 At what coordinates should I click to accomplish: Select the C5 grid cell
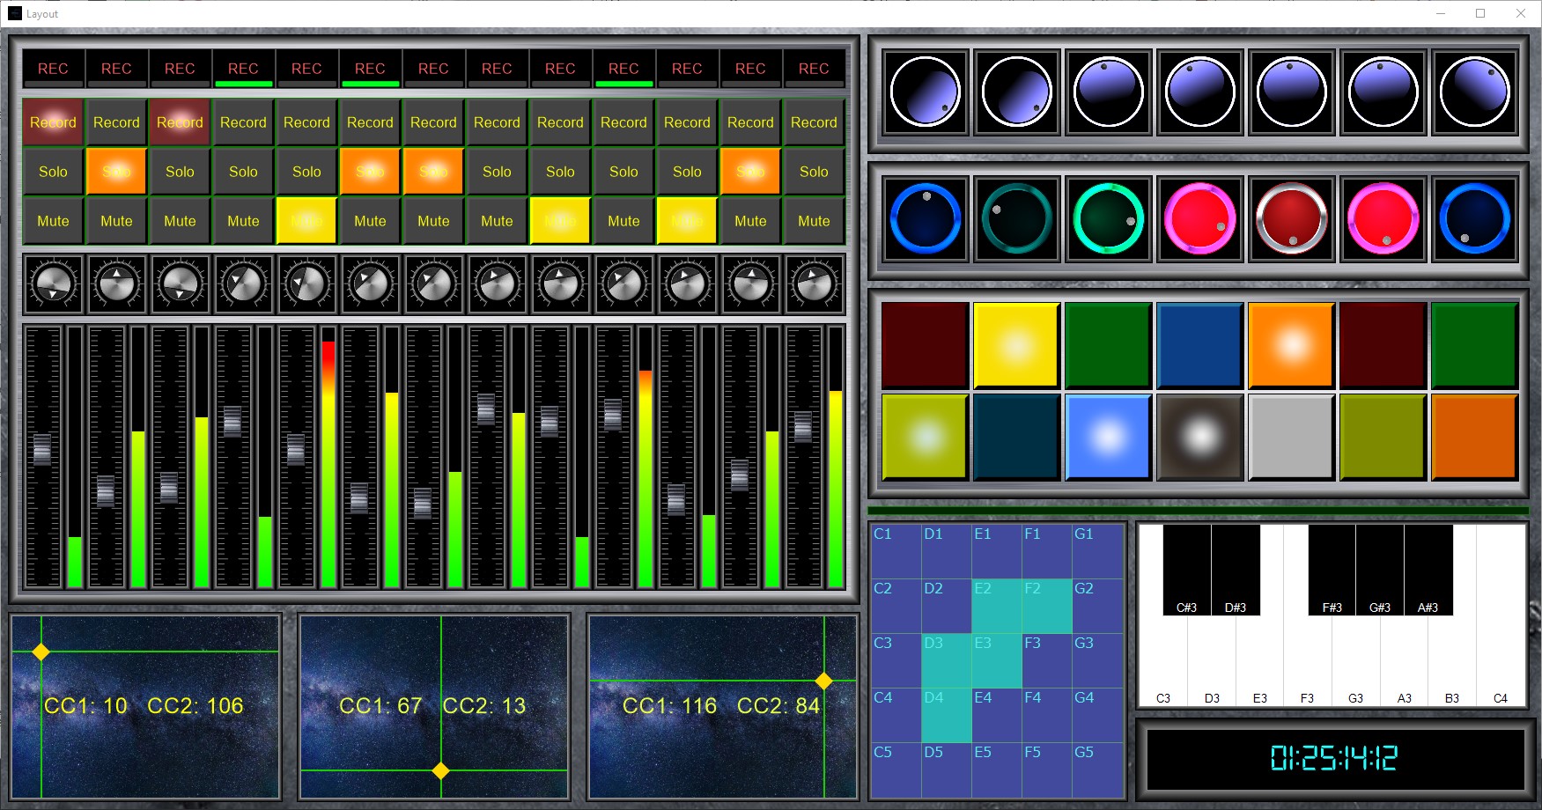point(896,770)
